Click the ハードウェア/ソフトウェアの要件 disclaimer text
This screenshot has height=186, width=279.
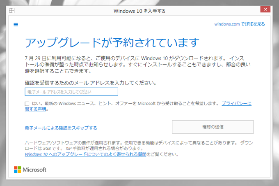pyautogui.click(x=139, y=146)
